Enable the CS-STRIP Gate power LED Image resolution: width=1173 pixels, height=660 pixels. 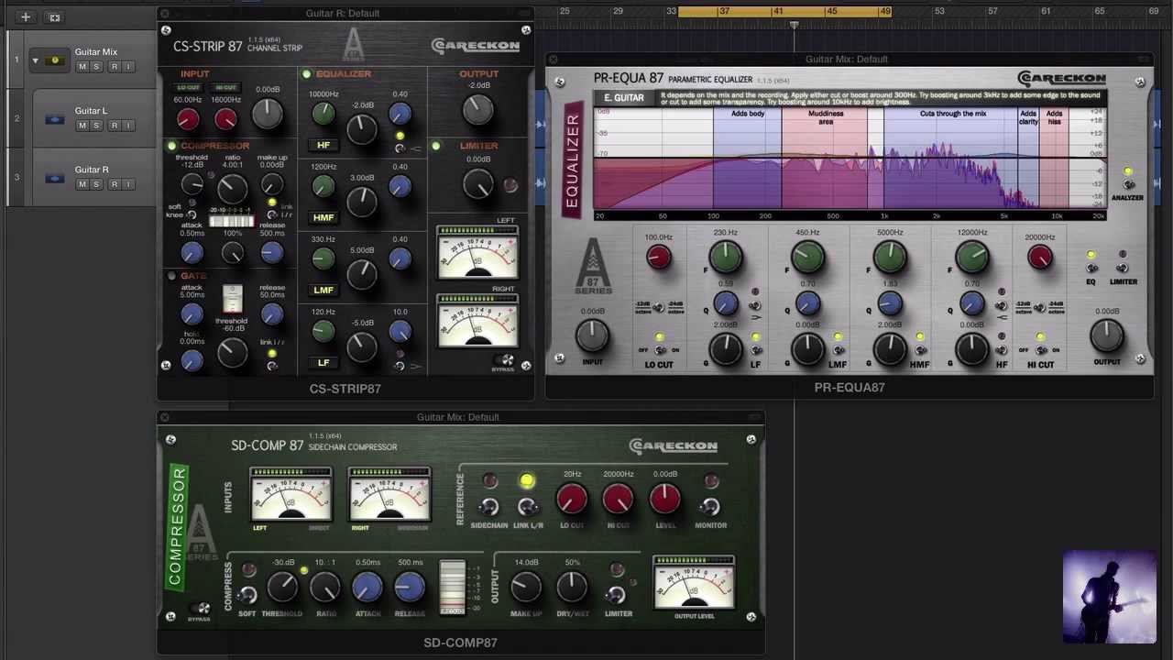coord(171,275)
